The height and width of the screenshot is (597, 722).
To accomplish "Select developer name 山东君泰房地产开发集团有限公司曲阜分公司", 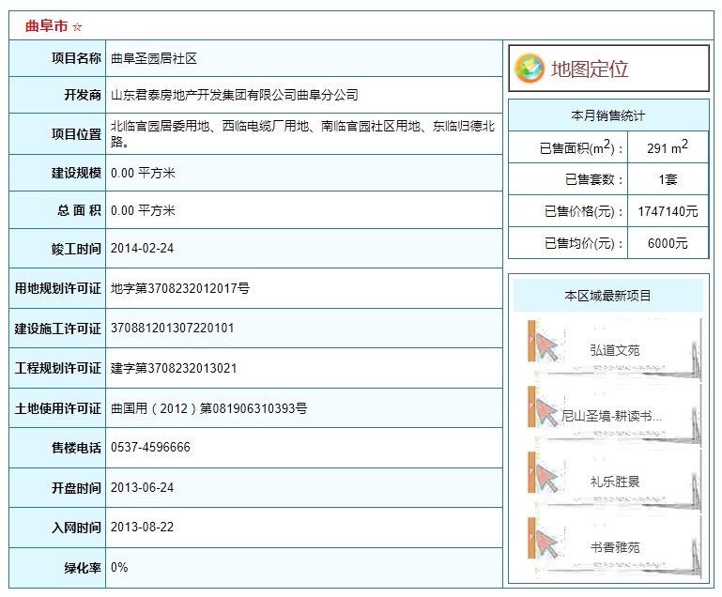I will pyautogui.click(x=235, y=95).
